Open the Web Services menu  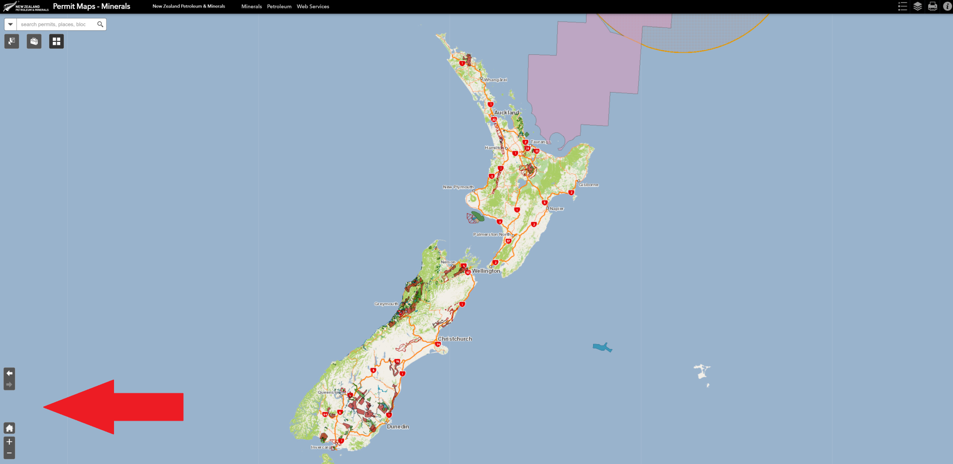click(x=313, y=6)
